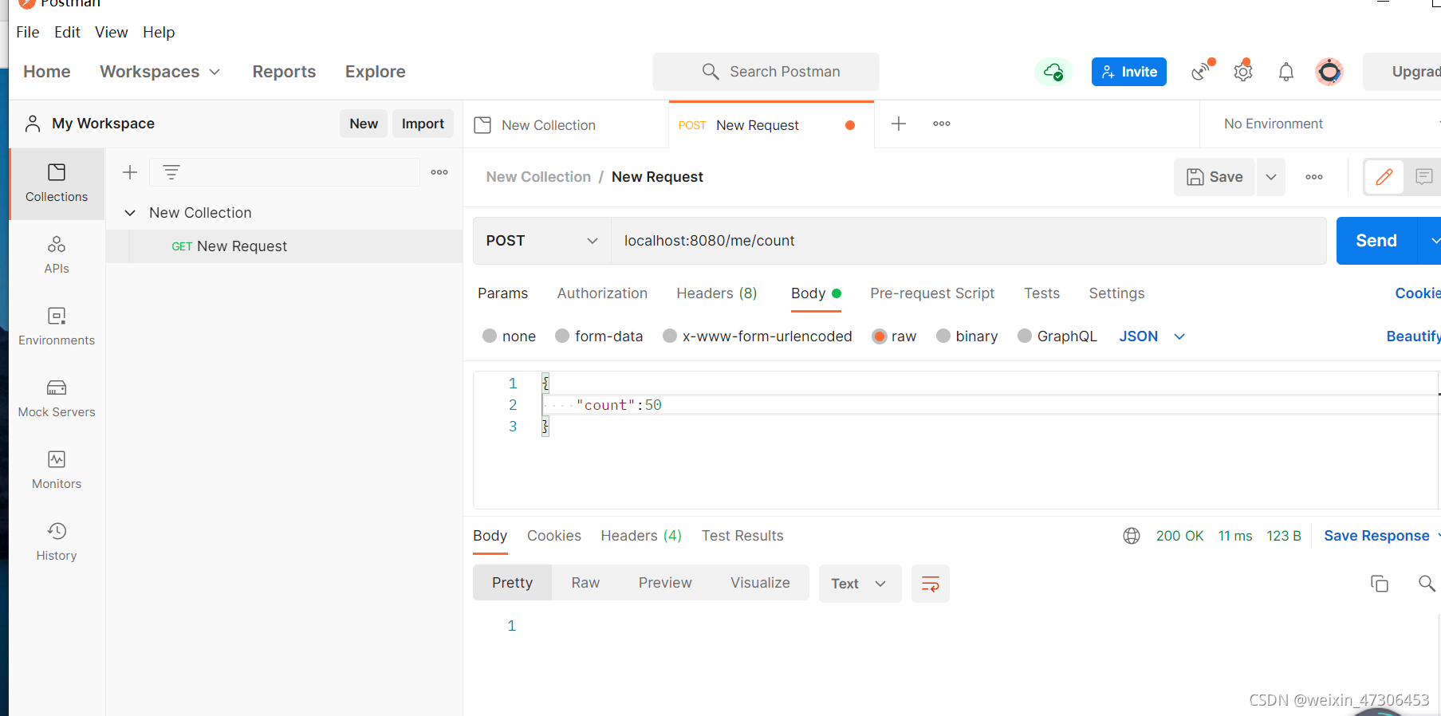Copy response body with copy icon
The height and width of the screenshot is (716, 1441).
[1380, 584]
